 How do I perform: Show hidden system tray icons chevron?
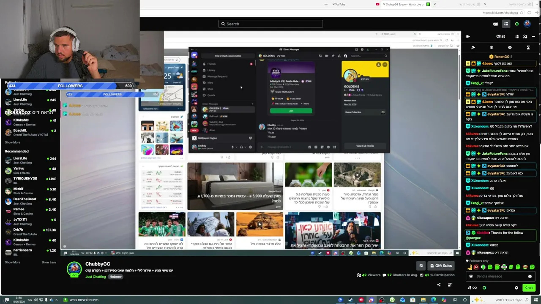(x=56, y=300)
